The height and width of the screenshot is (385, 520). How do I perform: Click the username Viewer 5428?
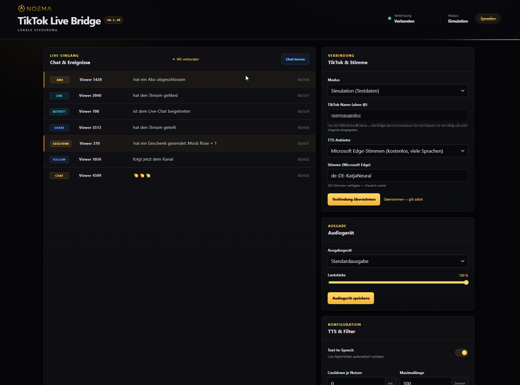coord(91,80)
